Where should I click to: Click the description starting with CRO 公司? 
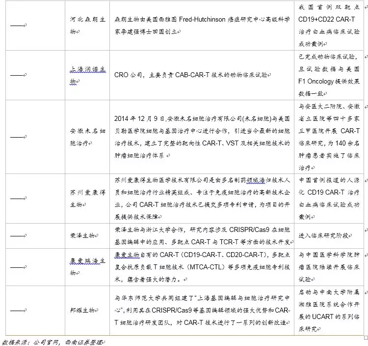coord(193,75)
